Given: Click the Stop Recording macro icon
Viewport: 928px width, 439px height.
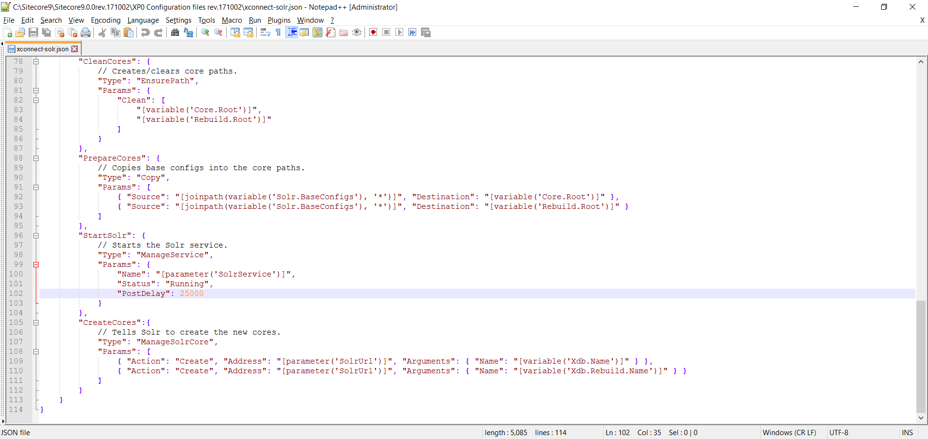Looking at the screenshot, I should pos(386,32).
